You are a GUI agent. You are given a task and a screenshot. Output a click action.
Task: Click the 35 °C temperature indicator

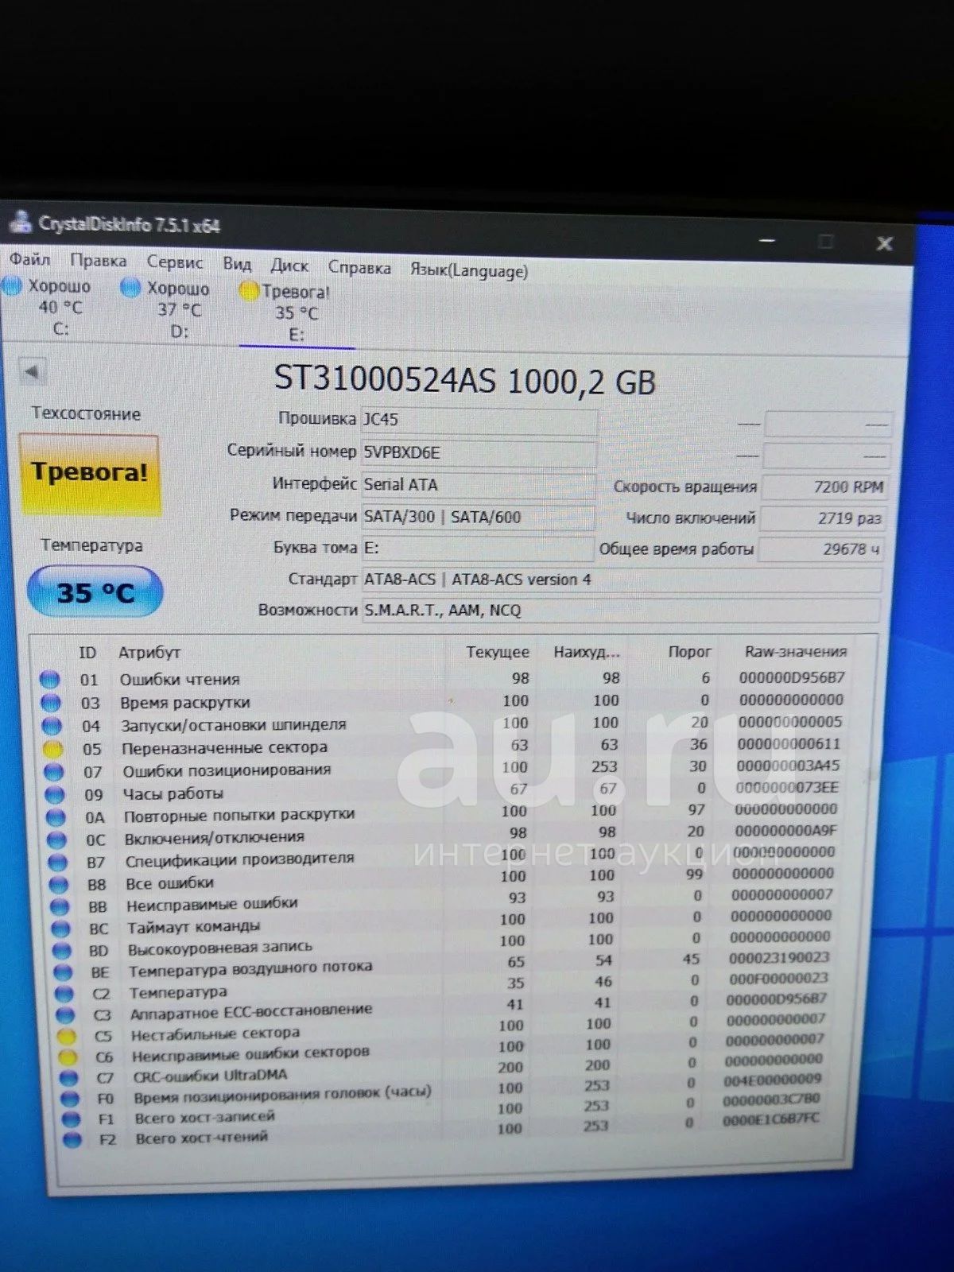pos(95,591)
